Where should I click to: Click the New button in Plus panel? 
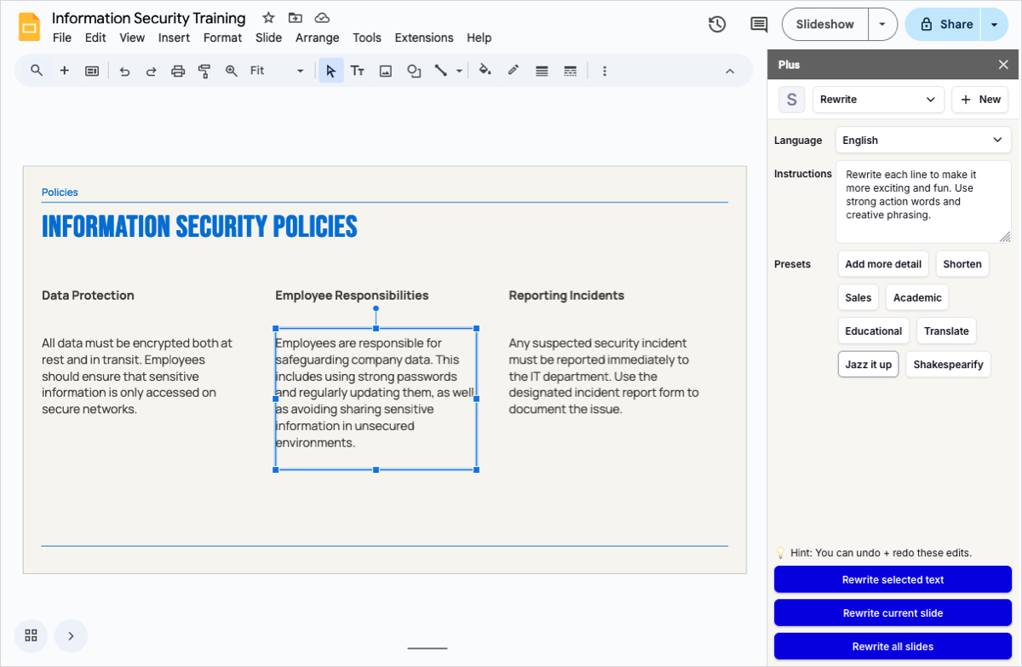(980, 100)
